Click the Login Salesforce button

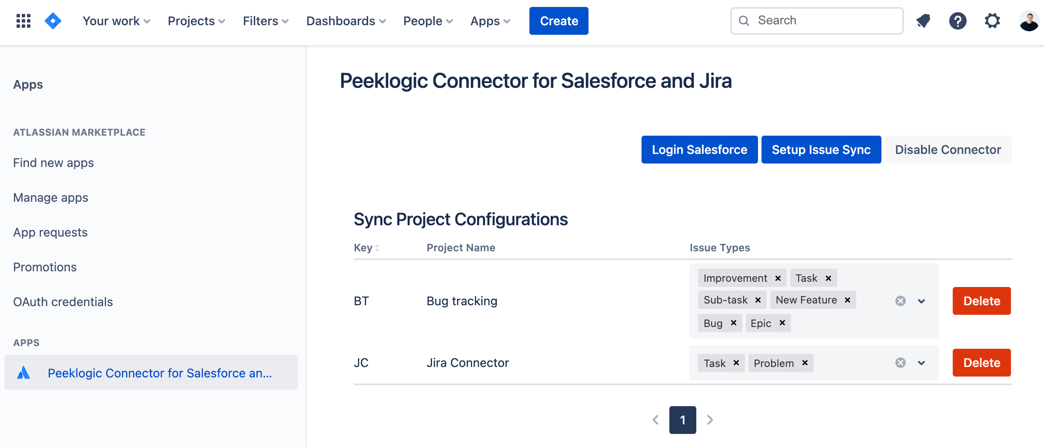[x=699, y=150]
